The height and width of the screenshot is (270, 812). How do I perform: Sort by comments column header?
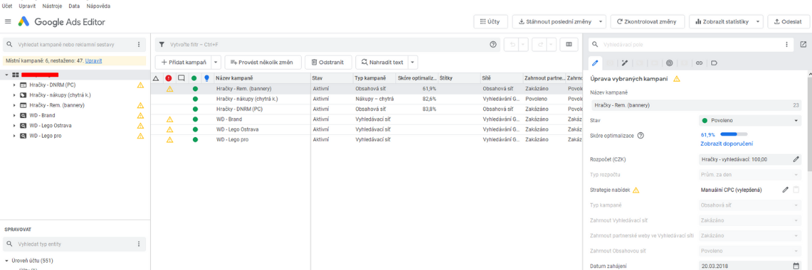click(181, 78)
